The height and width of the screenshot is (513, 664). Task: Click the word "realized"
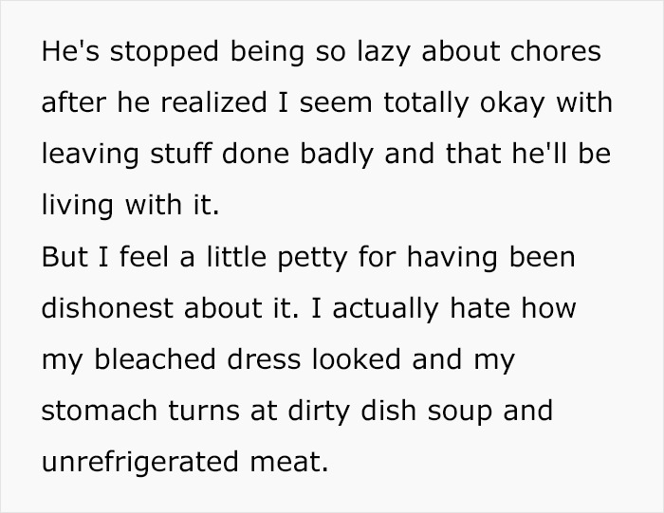tap(213, 102)
